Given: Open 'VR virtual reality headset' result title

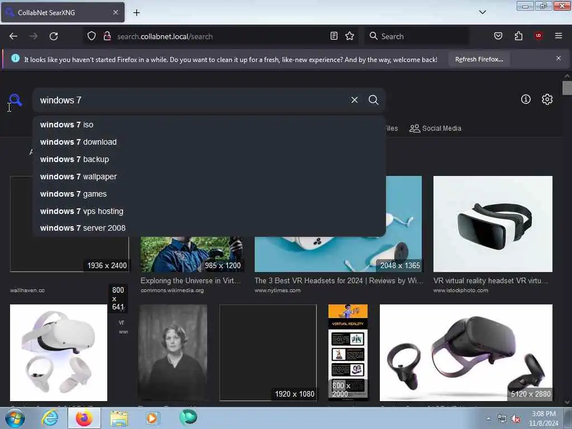Looking at the screenshot, I should tap(490, 280).
